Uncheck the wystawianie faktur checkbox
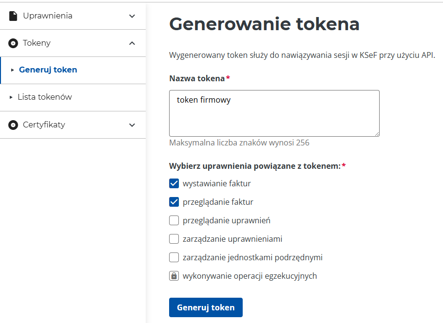This screenshot has width=443, height=323. click(x=174, y=183)
